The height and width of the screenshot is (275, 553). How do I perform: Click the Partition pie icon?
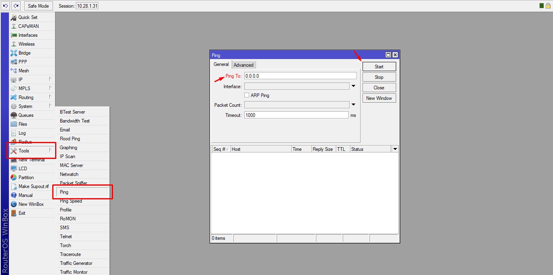point(14,178)
